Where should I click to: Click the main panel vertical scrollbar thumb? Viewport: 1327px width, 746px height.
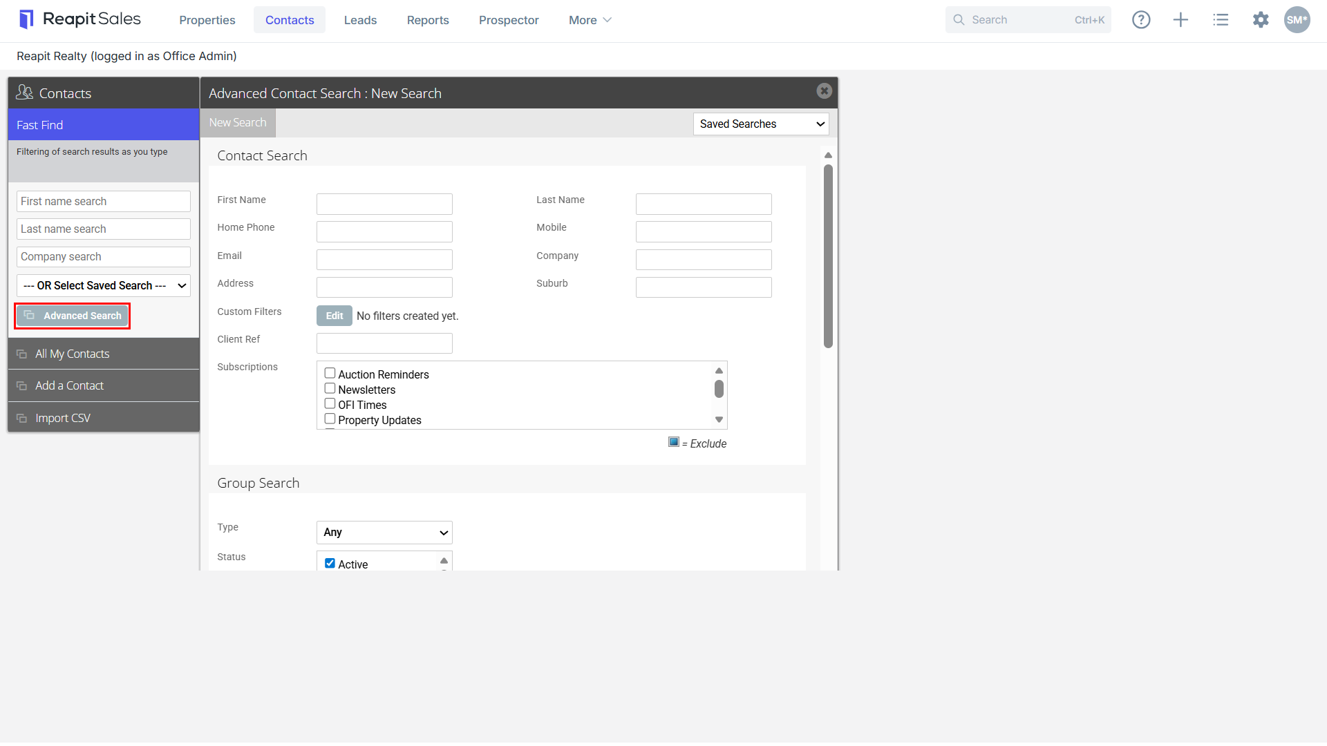[x=828, y=256]
